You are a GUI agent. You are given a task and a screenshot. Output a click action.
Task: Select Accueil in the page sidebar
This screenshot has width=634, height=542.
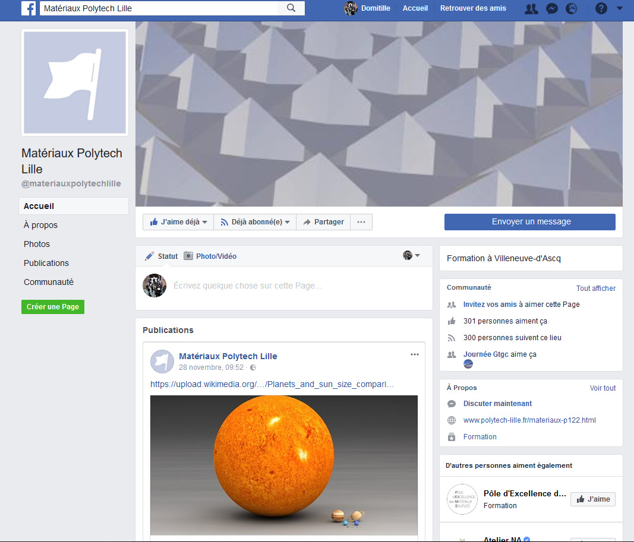[x=74, y=206]
